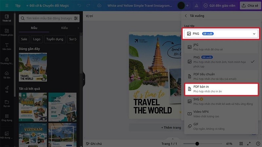
Task: Click the redo arrow icon
Action: (x=88, y=6)
